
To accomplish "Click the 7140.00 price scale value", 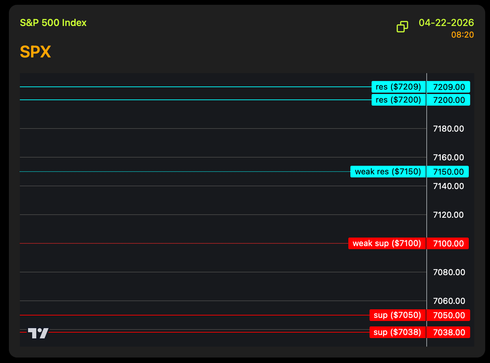I will (x=449, y=186).
